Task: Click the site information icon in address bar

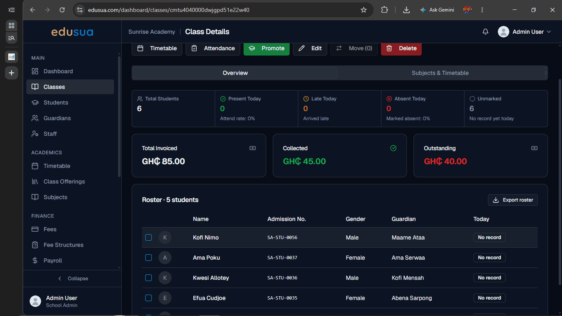Action: [80, 10]
